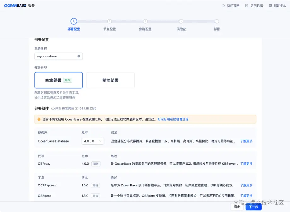The width and height of the screenshot is (290, 212).
Task: Open the OceanBase Database version dropdown
Action: (93, 141)
